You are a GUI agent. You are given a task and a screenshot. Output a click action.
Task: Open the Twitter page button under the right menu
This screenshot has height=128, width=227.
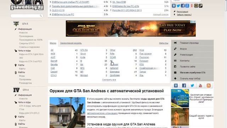point(192,85)
